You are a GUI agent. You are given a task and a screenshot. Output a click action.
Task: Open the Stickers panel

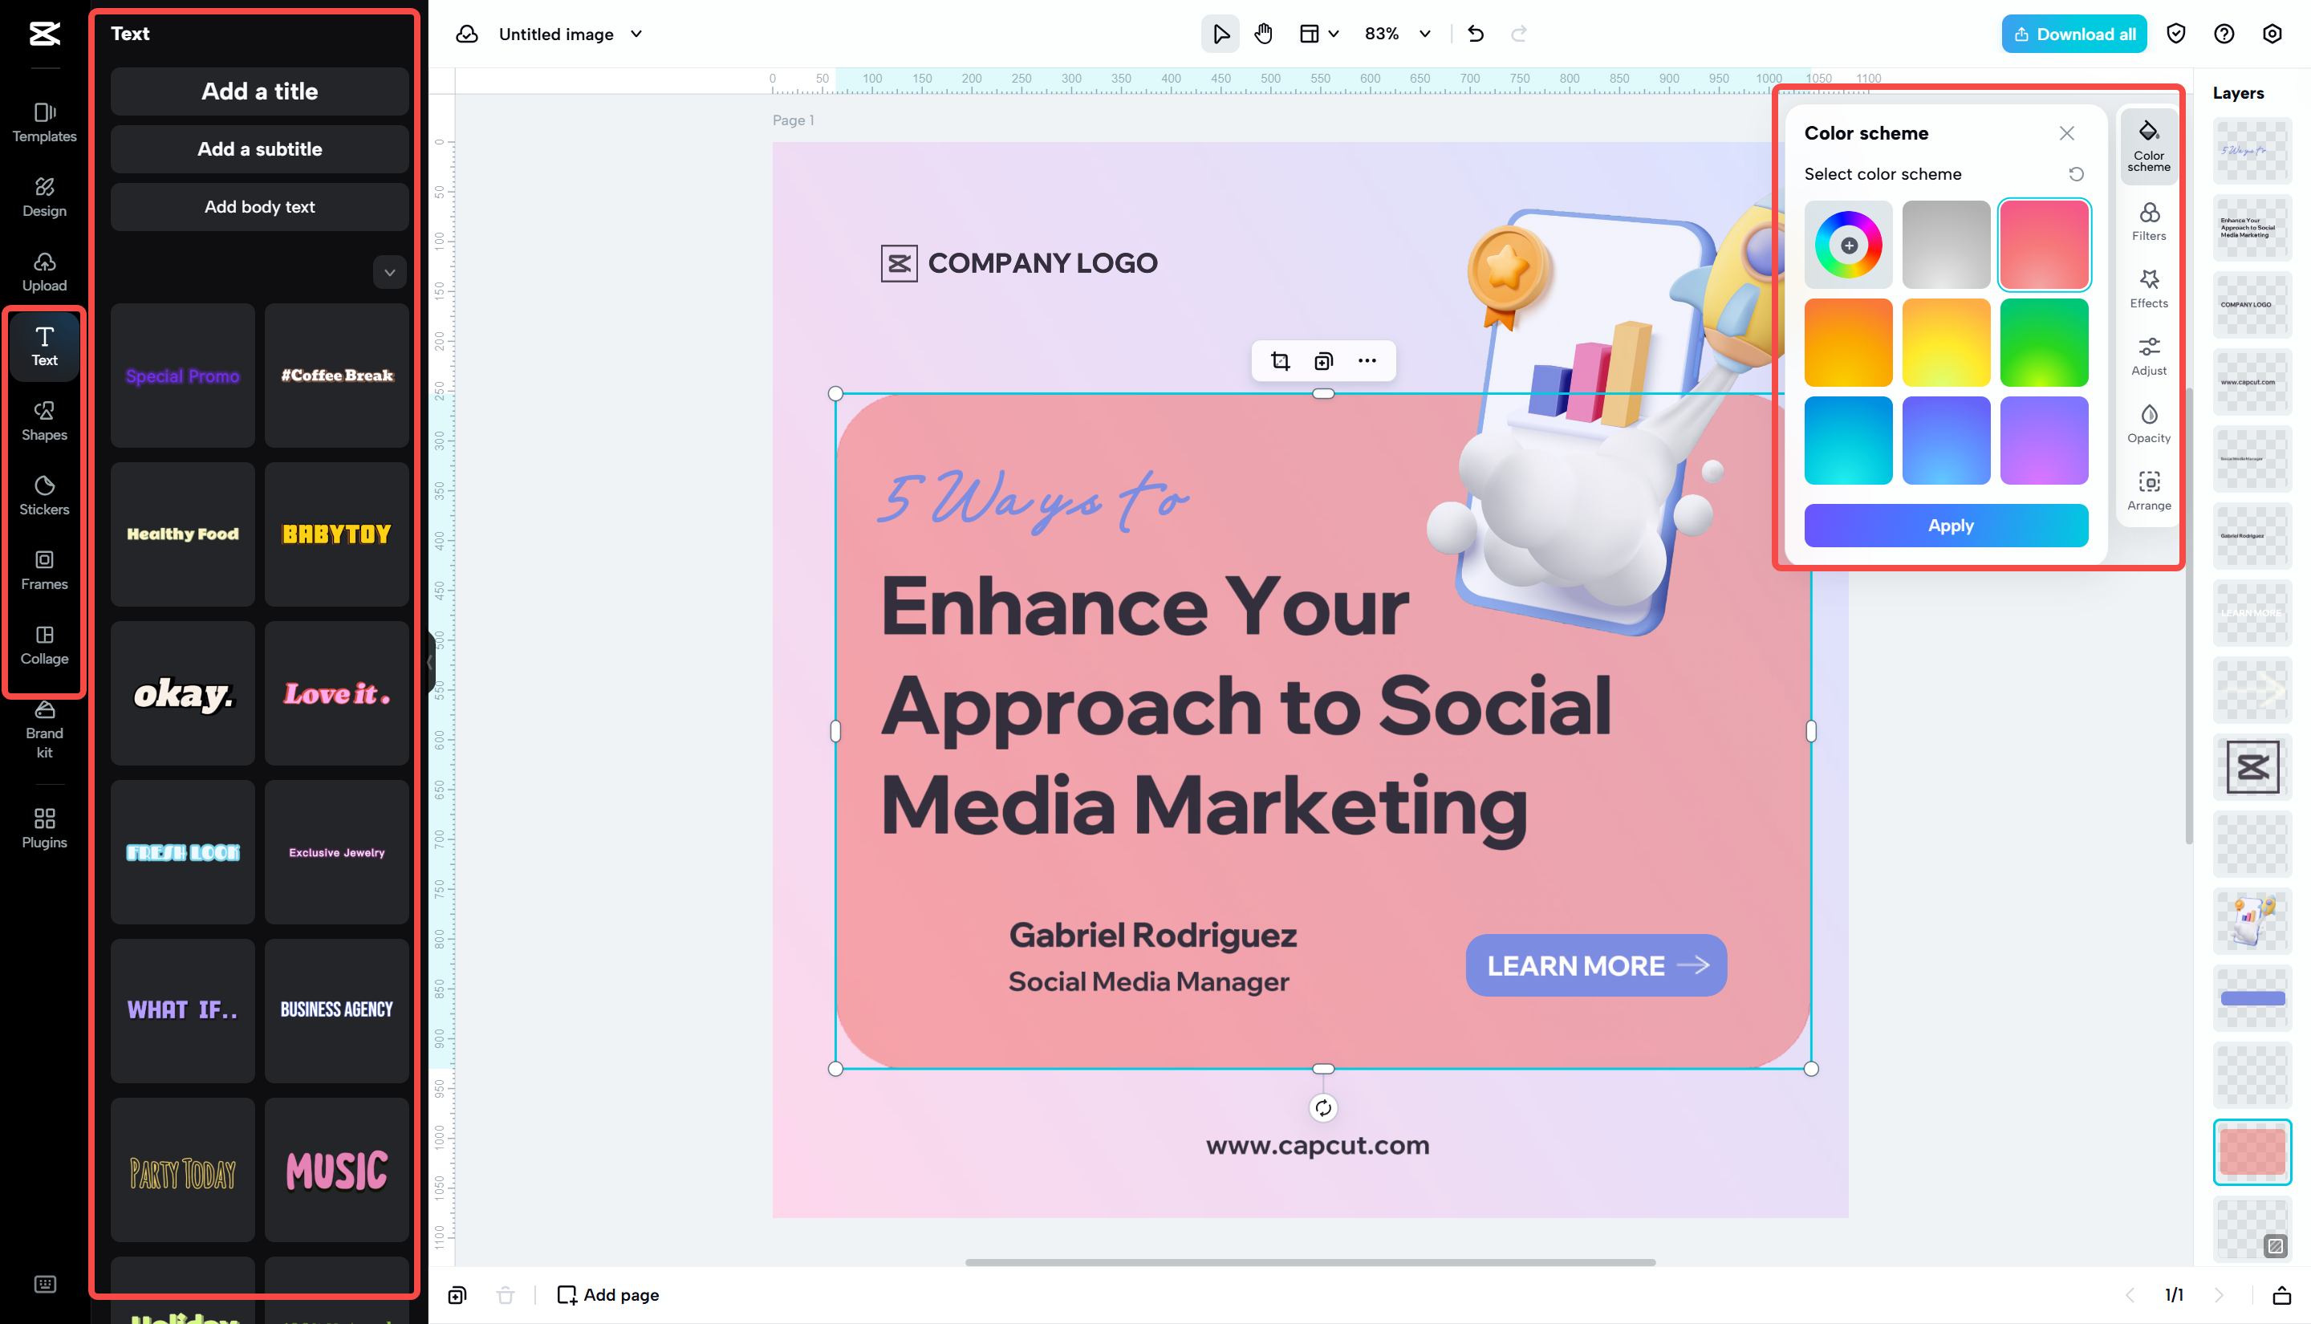43,494
